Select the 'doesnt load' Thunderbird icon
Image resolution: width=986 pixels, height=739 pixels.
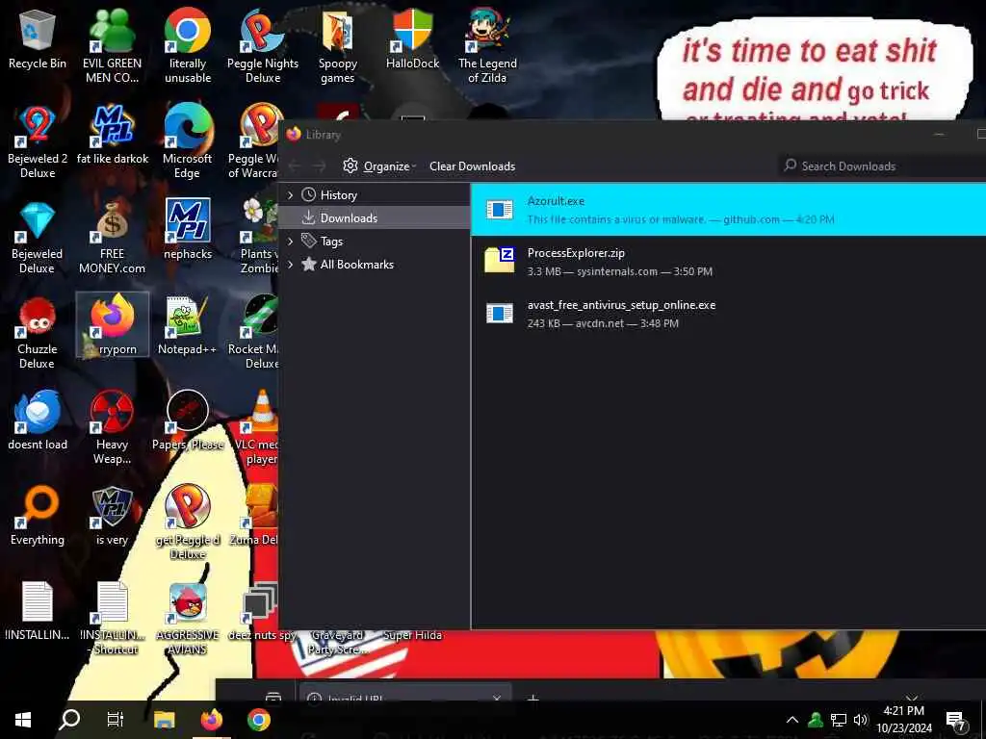tap(38, 420)
